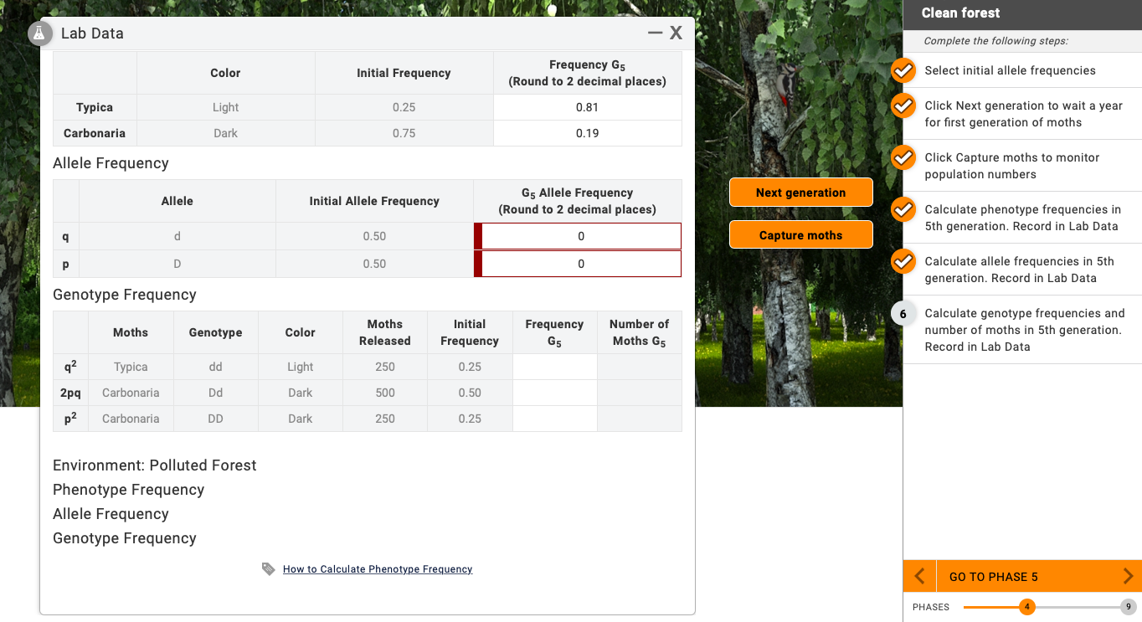Click checkmark beside "Calculate allele frequencies" step
This screenshot has width=1142, height=622.
coord(903,261)
